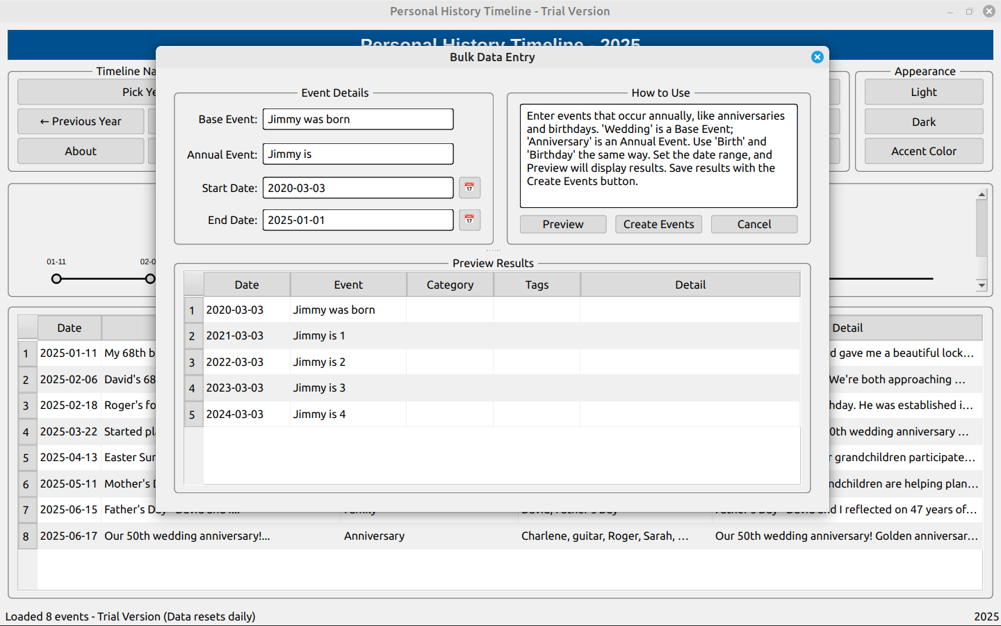Open the Accent Color chooser
The height and width of the screenshot is (626, 1001).
coord(923,151)
